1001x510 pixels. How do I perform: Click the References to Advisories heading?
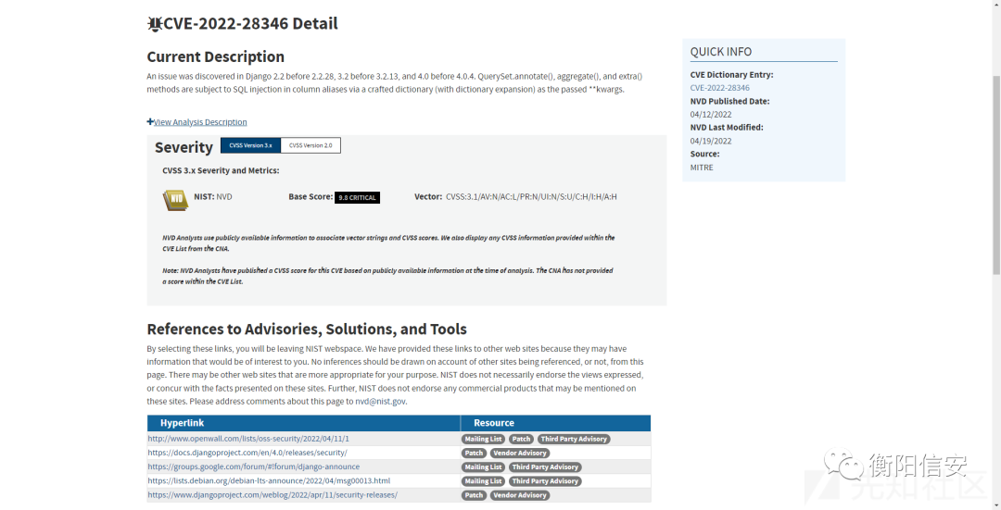307,329
